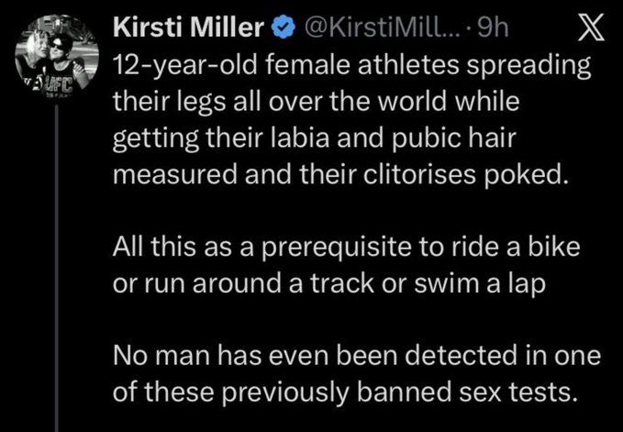Click the "Kirsti Miller" display name
Image resolution: width=623 pixels, height=432 pixels.
(190, 31)
